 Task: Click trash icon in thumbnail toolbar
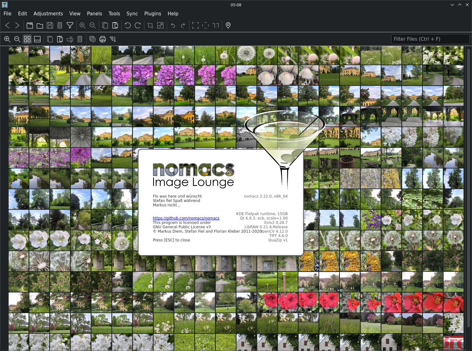pos(80,39)
